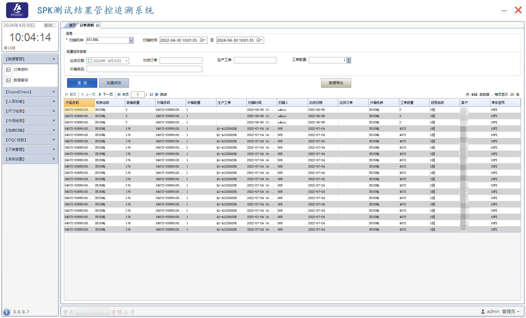The height and width of the screenshot is (318, 526).
Task: Focus the 生产工单 input field
Action: [255, 60]
